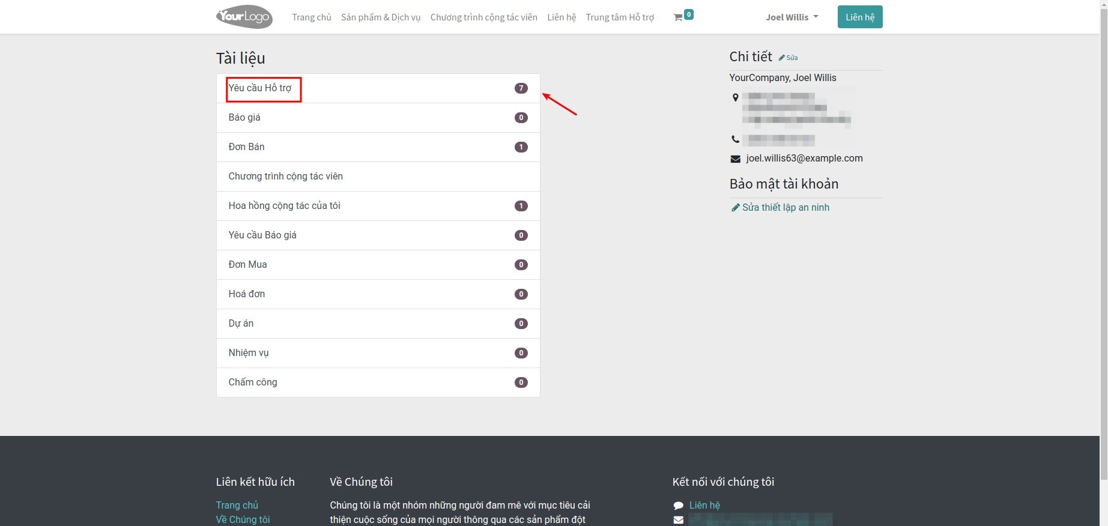Expand the Joel Willis user dropdown
Screen dimensions: 1108x526
792,17
